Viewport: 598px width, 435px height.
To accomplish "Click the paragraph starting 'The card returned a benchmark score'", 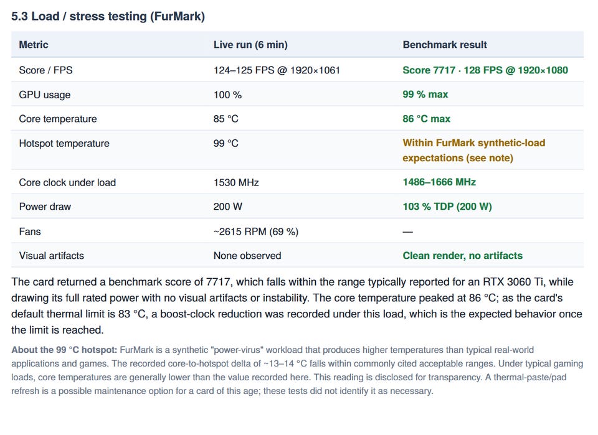I will tap(297, 306).
